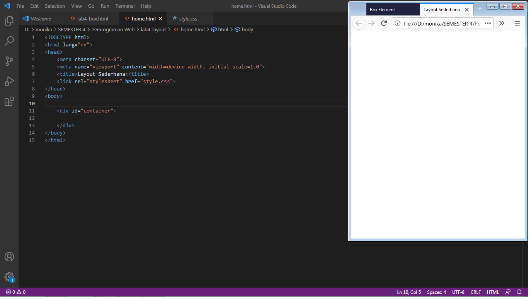Open the browser hamburger menu
This screenshot has height=300, width=531.
[517, 23]
